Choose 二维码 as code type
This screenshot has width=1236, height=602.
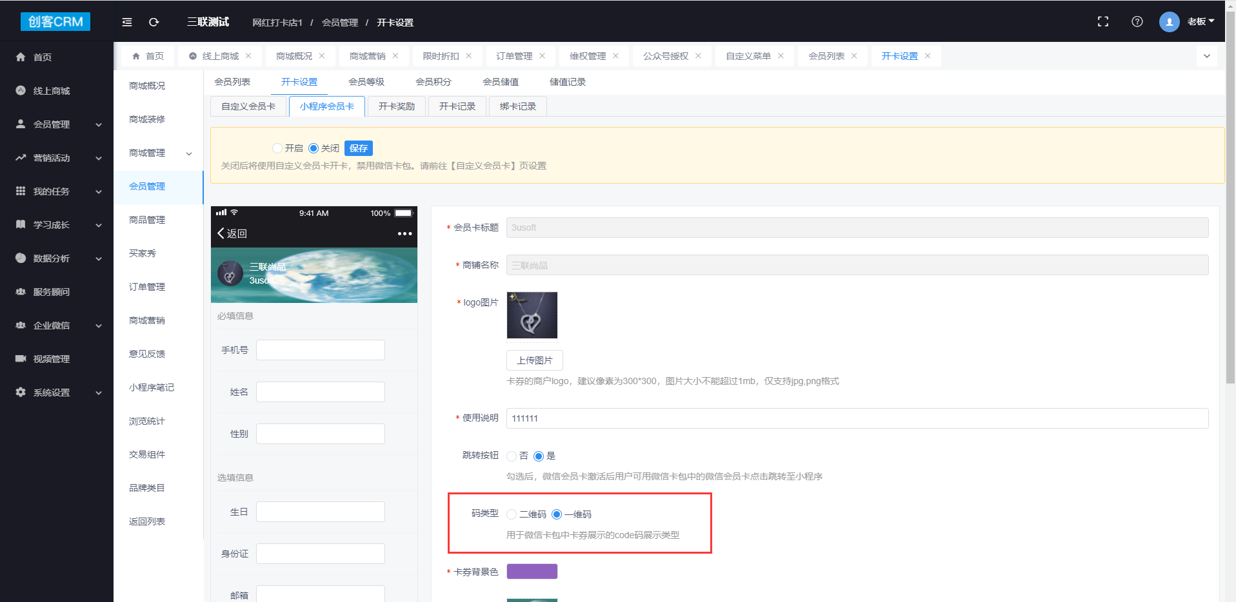(x=512, y=514)
